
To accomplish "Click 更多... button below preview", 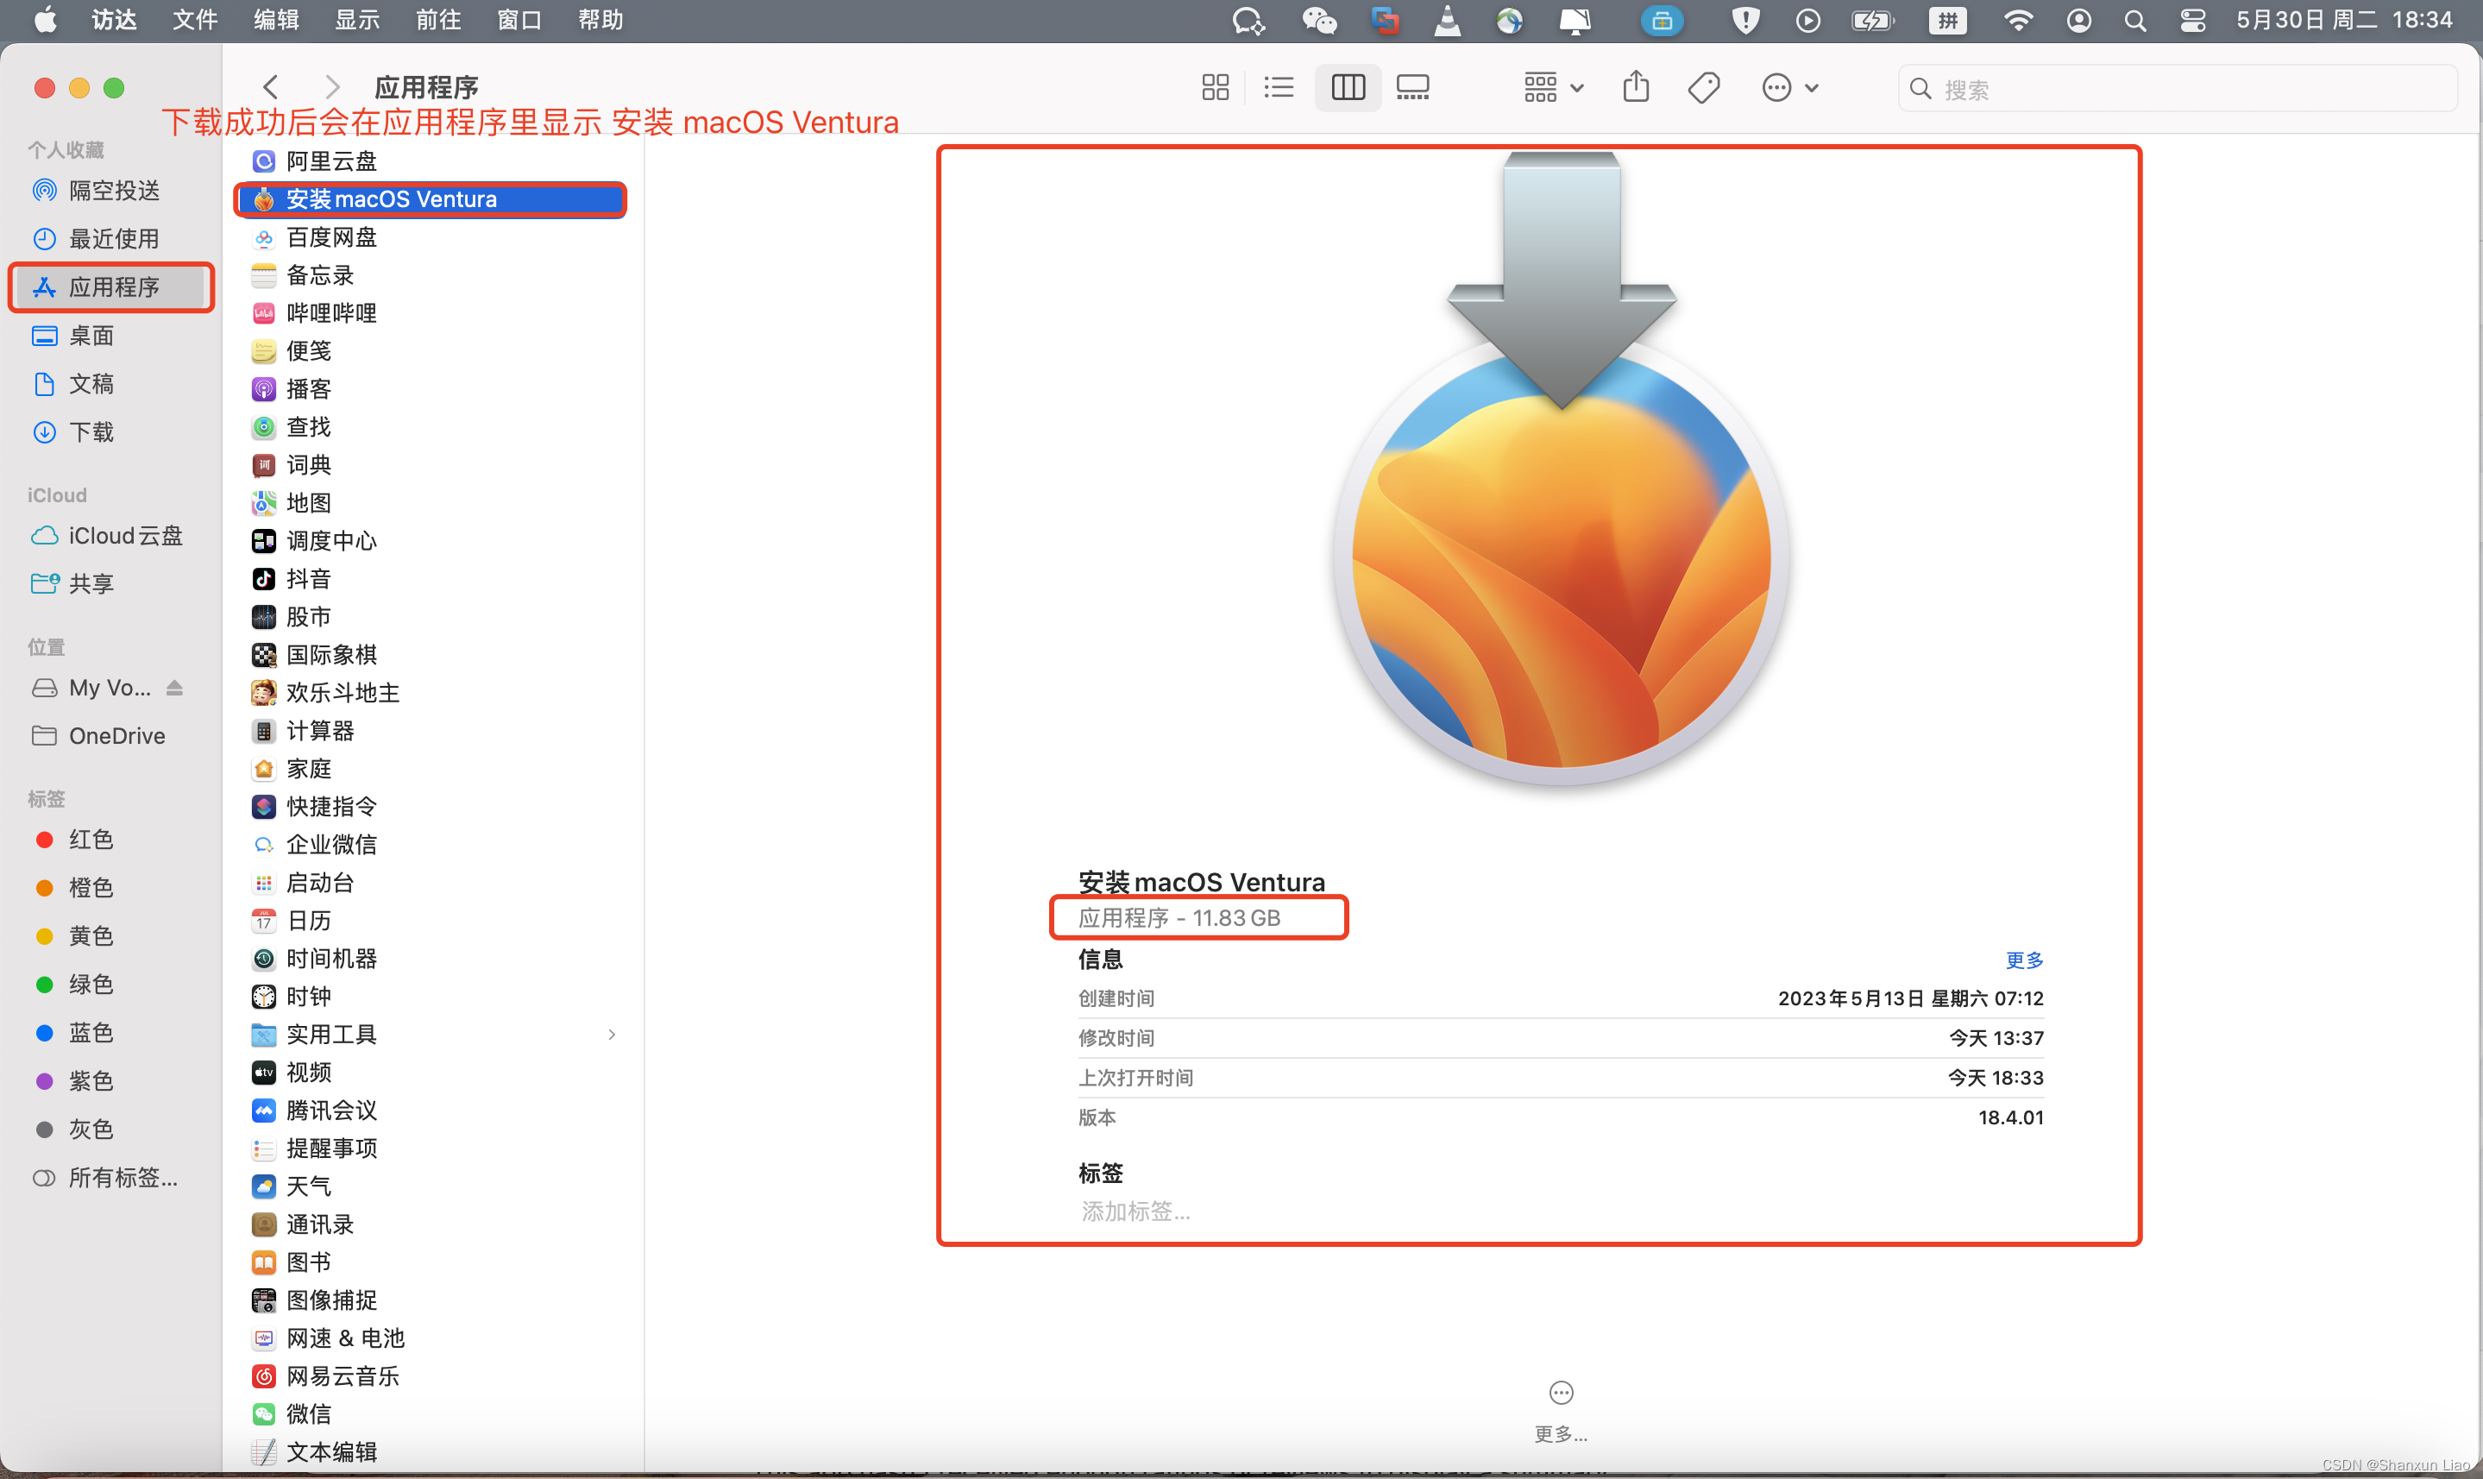I will pyautogui.click(x=1561, y=1413).
